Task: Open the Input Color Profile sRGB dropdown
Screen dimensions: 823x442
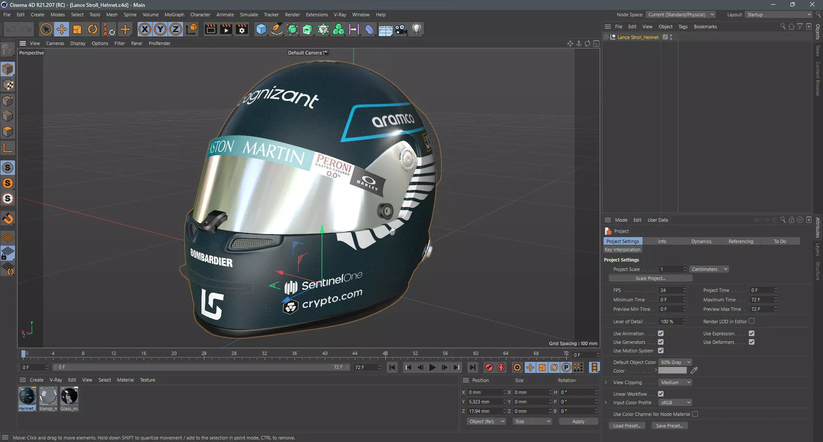Action: (x=675, y=403)
